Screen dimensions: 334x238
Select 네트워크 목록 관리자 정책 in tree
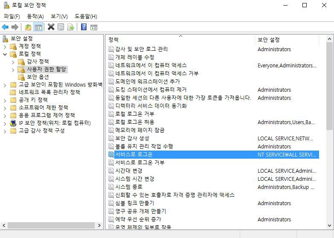[x=49, y=92]
